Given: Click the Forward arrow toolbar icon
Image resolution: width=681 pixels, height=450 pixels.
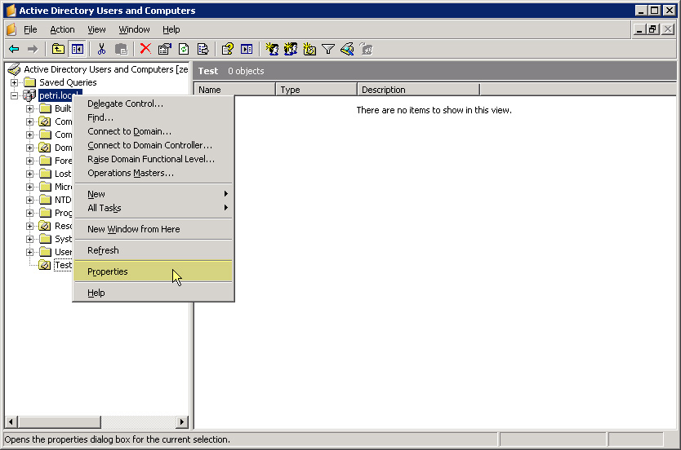Looking at the screenshot, I should click(33, 49).
